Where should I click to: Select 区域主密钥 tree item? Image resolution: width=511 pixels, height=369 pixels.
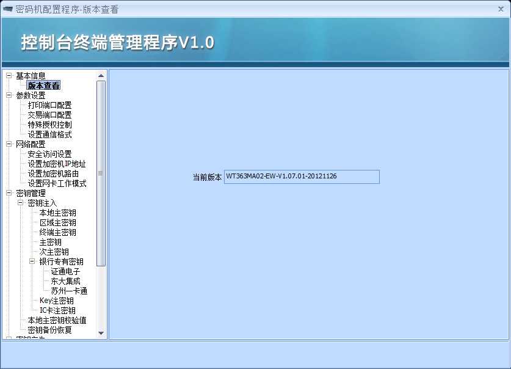[x=57, y=222]
